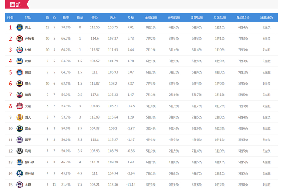Viewport: 283px width, 190px height.
Task: Click the 118.56 points scored value
Action: [95, 27]
